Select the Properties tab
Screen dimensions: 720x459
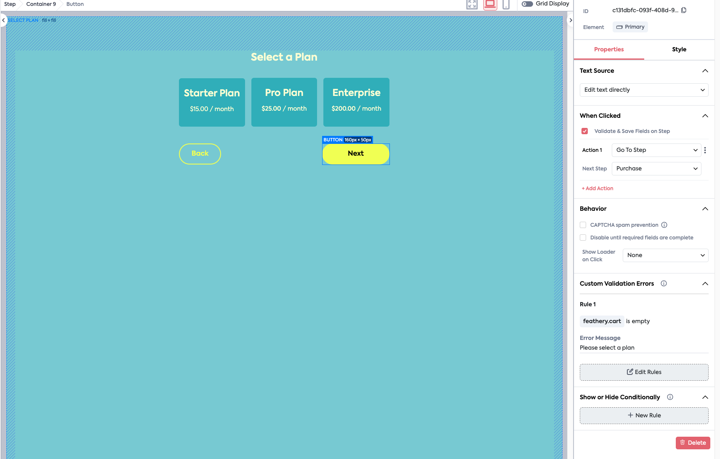[609, 50]
